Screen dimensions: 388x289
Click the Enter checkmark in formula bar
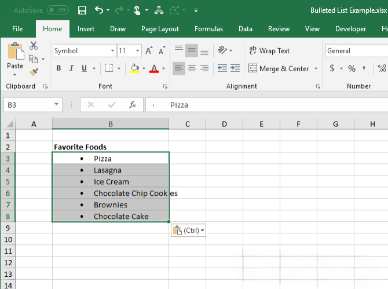pyautogui.click(x=112, y=105)
